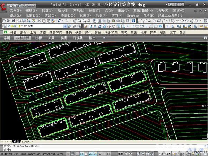Switch to the Layout1 tab
The image size is (208, 156).
pos(26,142)
